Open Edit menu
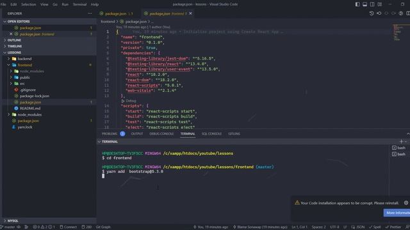The height and width of the screenshot is (230, 410). pos(13,4)
